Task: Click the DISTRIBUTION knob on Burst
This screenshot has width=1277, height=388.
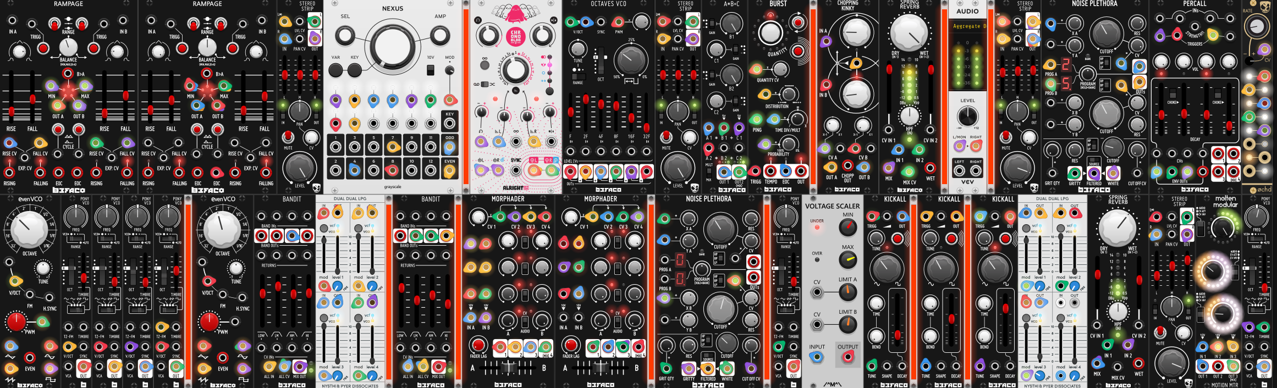Action: point(789,94)
